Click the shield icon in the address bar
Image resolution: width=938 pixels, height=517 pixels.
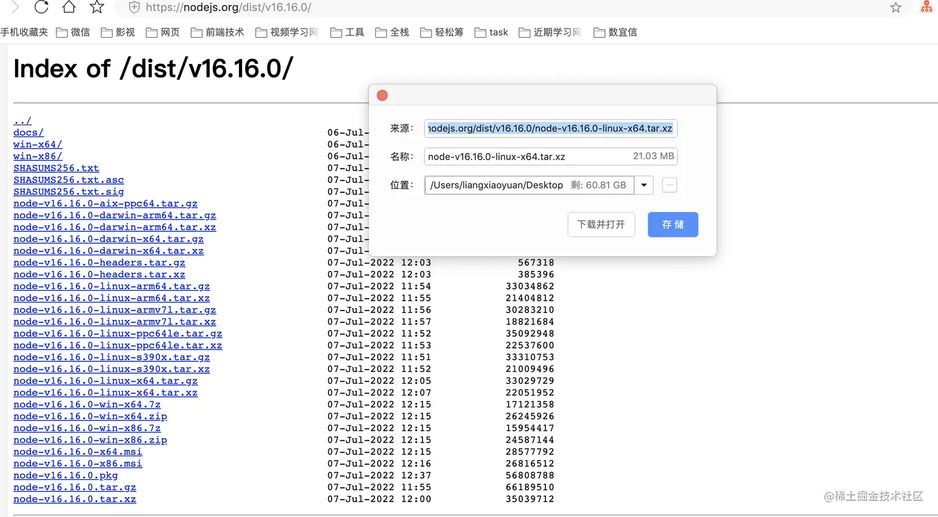135,7
